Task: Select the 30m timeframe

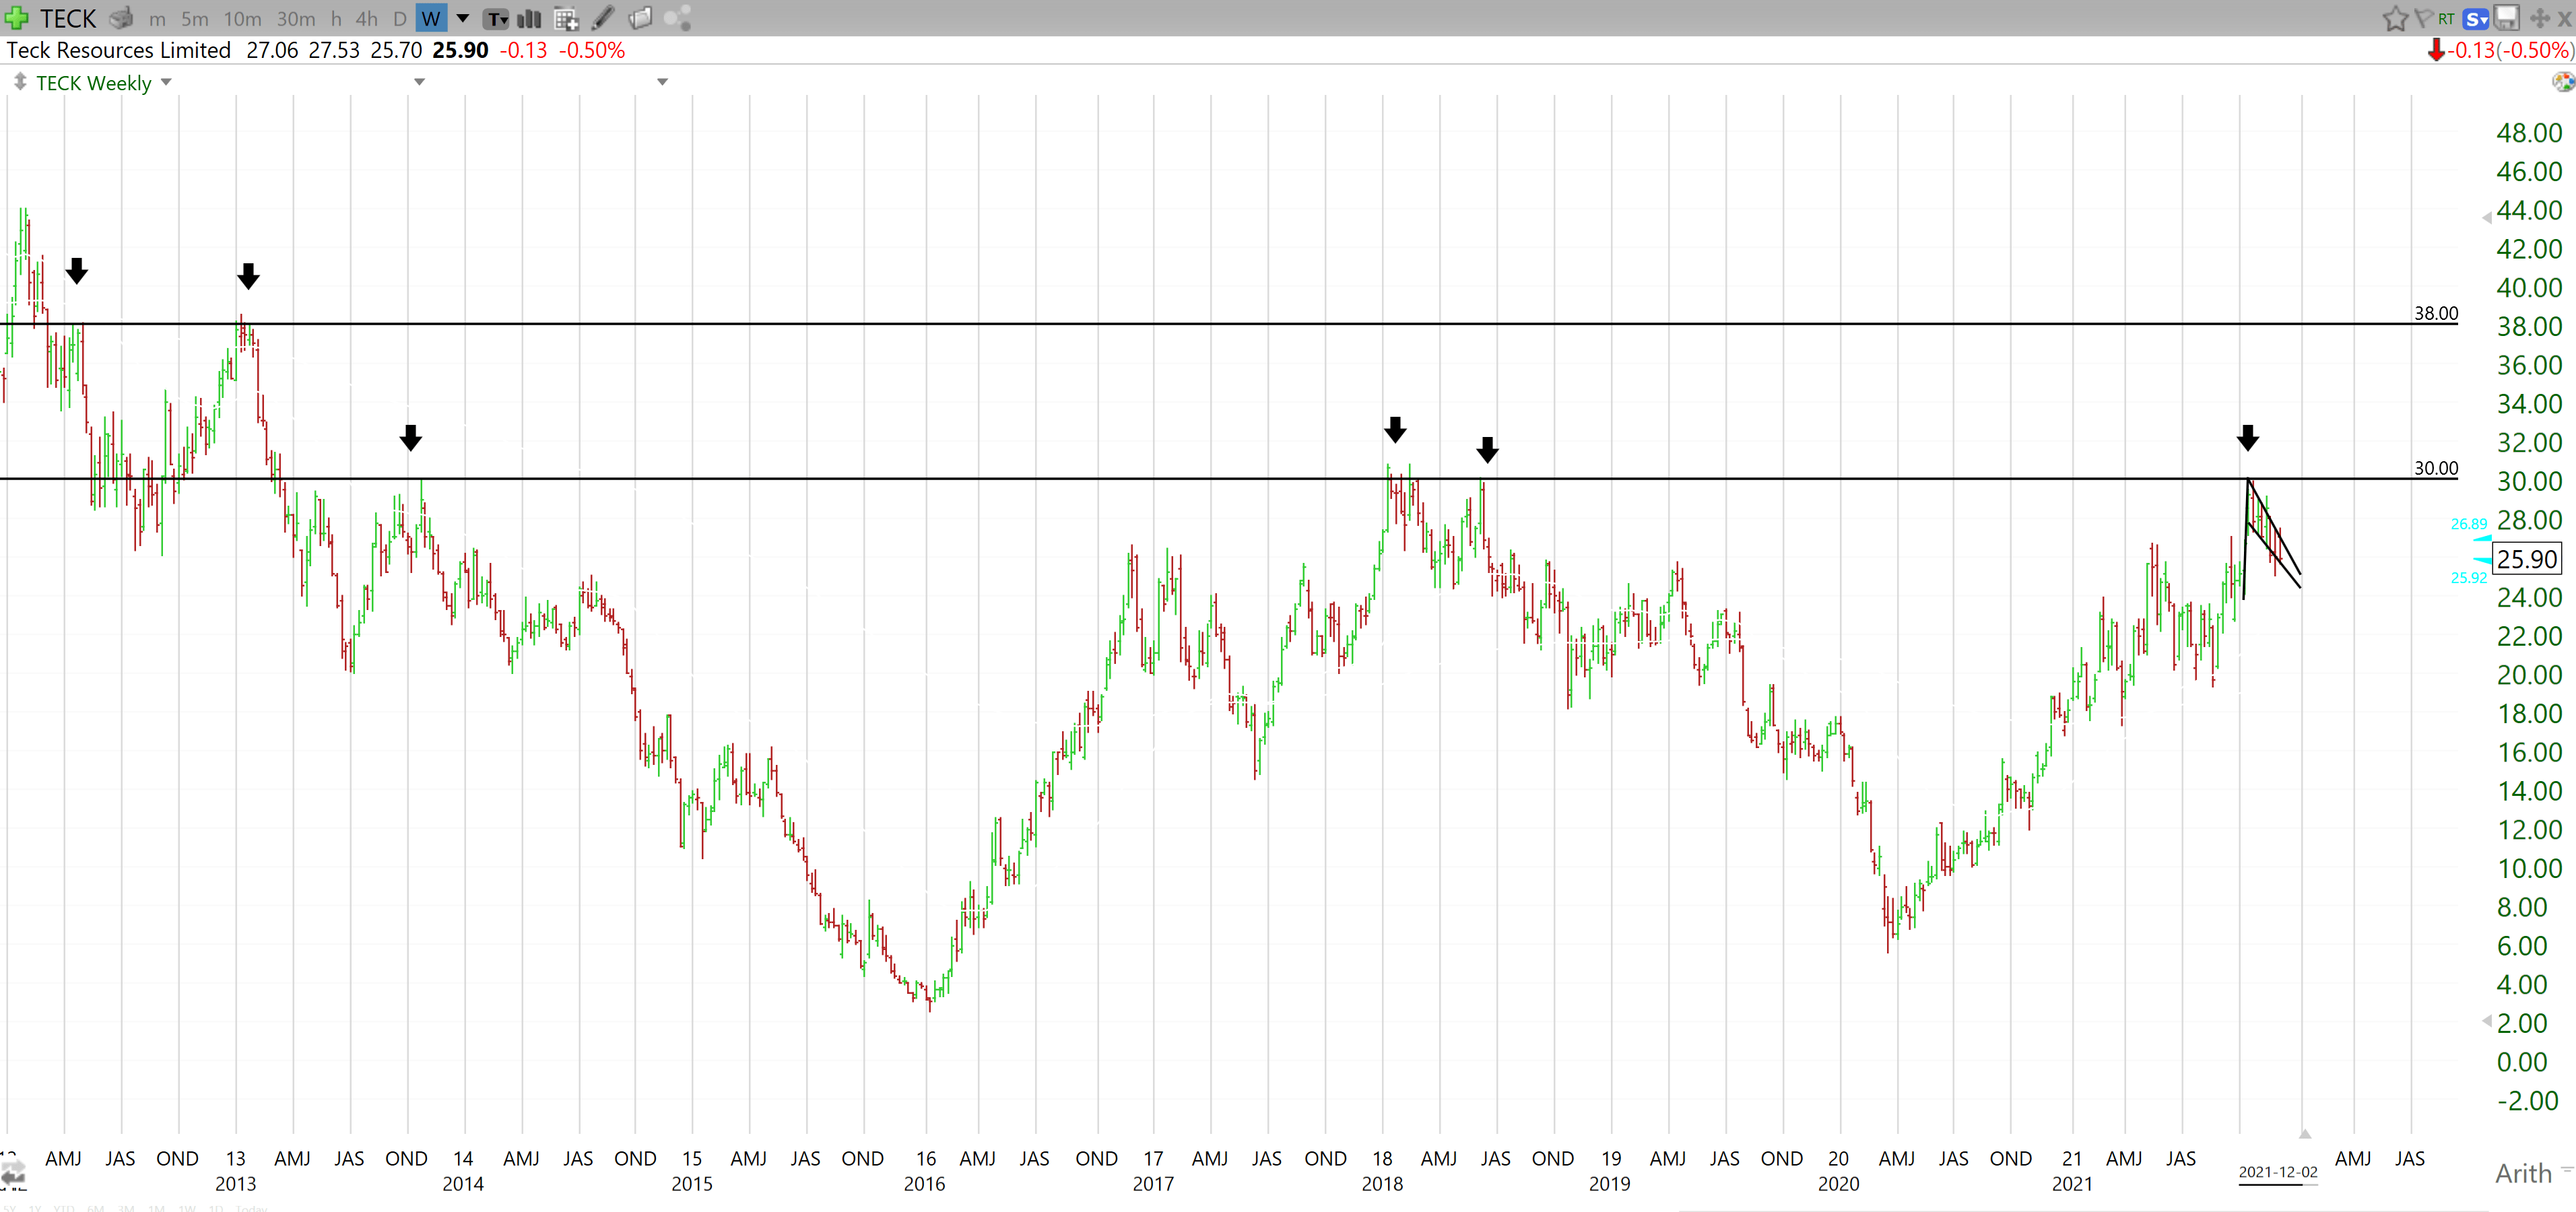Action: [295, 19]
